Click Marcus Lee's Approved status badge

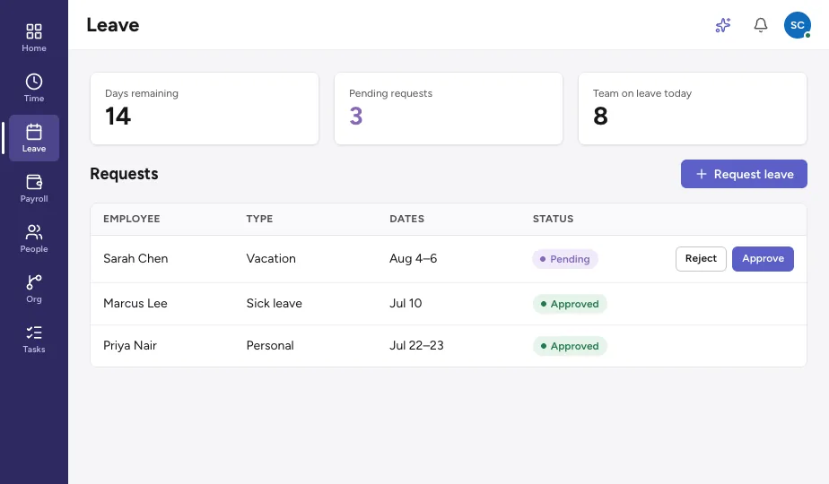(x=570, y=304)
